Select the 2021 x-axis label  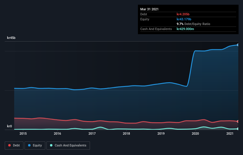pyautogui.click(x=230, y=133)
